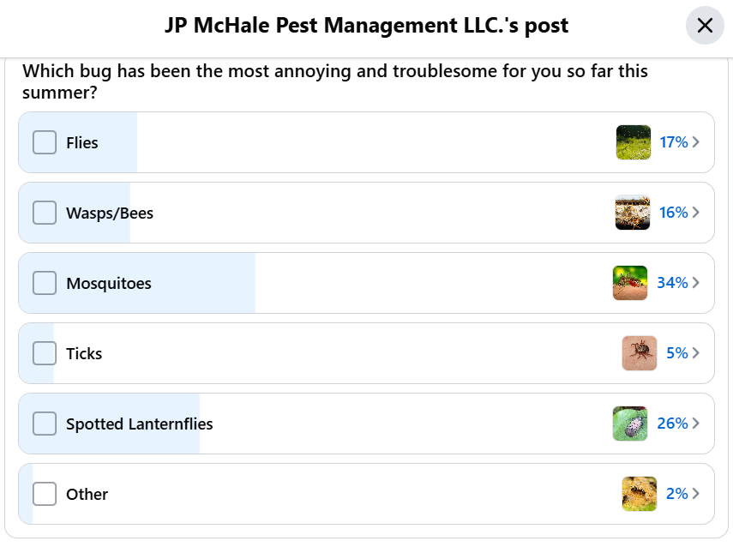Toggle the Other checkbox
Viewport: 733px width, 547px height.
pyautogui.click(x=45, y=494)
